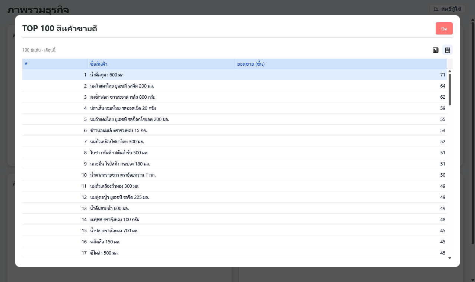Click the table scrollbar down arrow

tap(450, 258)
